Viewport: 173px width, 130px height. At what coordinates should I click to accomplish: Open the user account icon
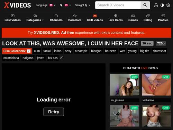156,5
